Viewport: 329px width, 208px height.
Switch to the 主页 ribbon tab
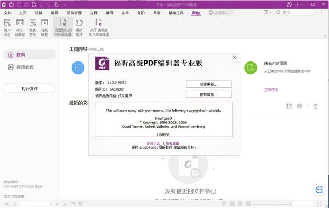pyautogui.click(x=23, y=13)
